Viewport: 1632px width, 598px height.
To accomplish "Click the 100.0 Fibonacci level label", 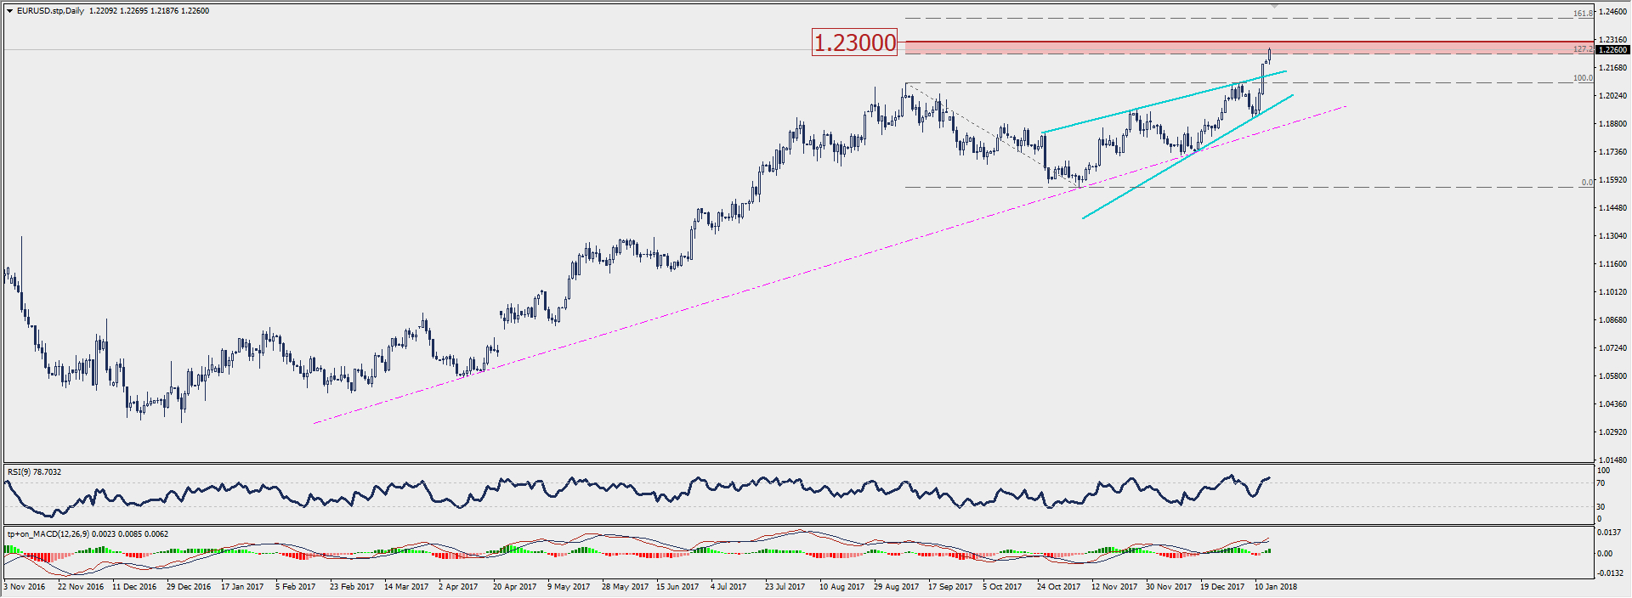I will (x=1583, y=78).
